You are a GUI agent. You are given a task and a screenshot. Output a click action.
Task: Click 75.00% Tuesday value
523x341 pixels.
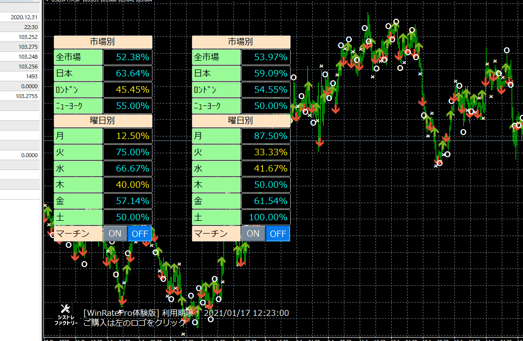click(128, 152)
